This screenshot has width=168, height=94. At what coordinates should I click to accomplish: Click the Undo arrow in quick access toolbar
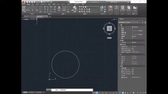coord(44,2)
